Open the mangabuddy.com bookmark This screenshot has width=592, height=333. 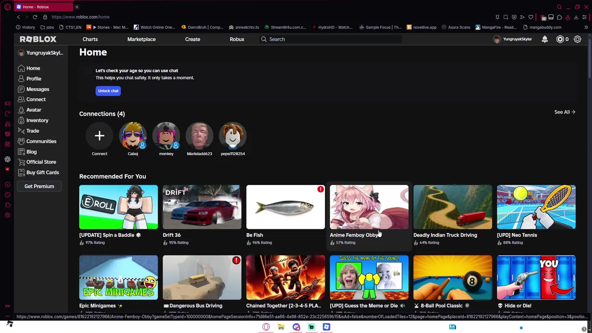coord(542,27)
